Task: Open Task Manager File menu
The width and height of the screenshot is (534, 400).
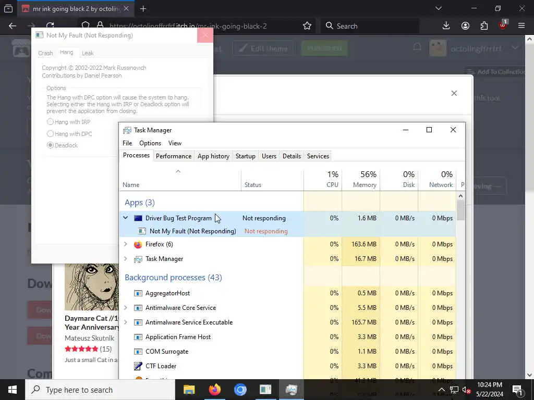Action: point(127,143)
